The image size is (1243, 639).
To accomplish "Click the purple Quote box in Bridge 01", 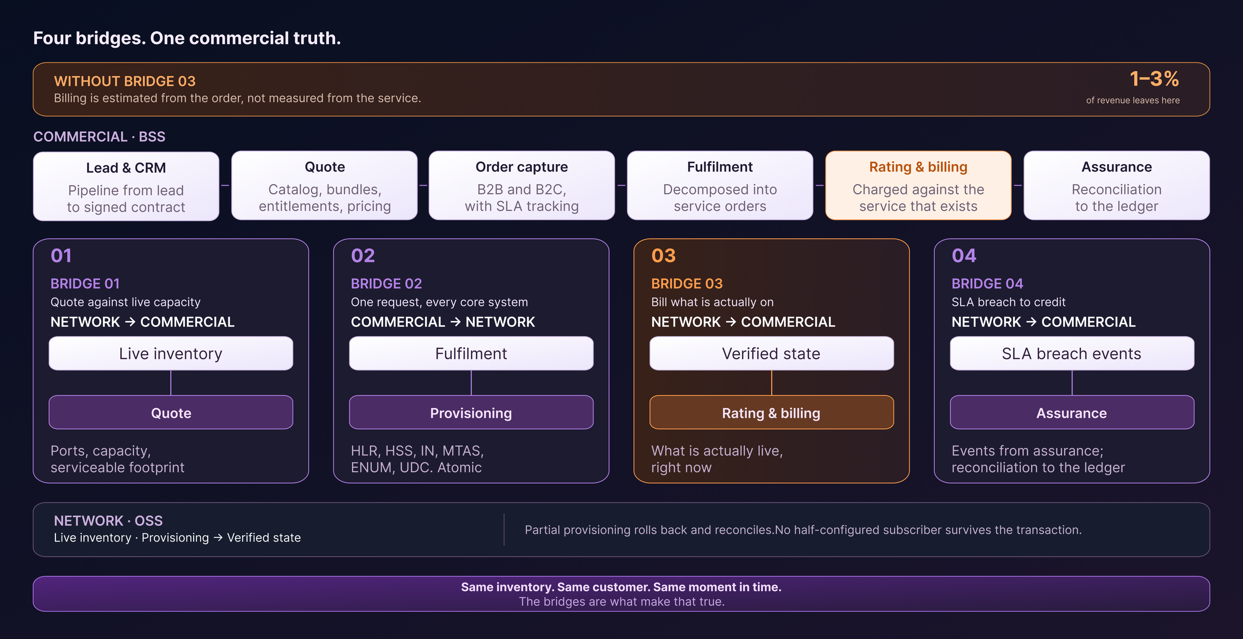I will point(171,412).
